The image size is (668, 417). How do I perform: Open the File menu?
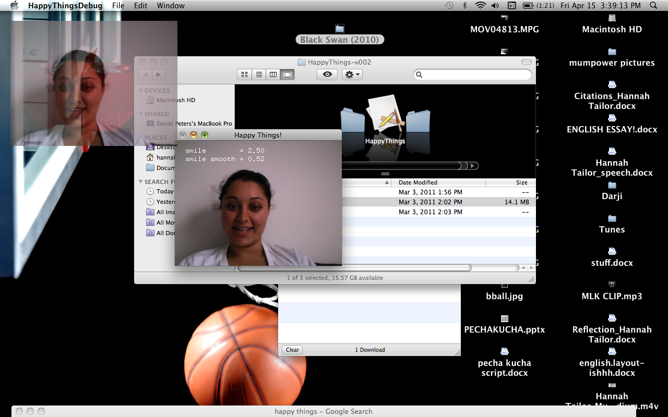[118, 6]
